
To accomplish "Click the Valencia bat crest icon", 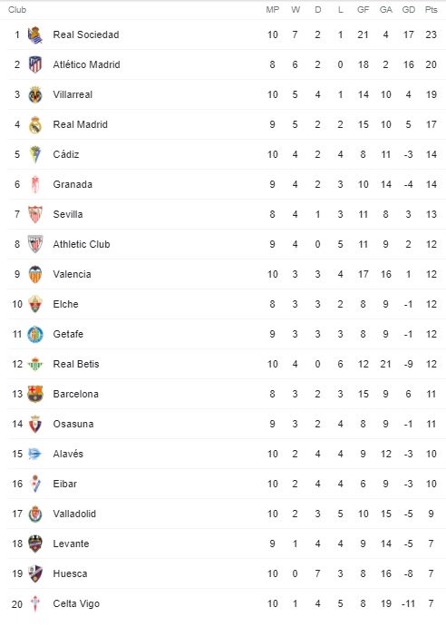I will pyautogui.click(x=34, y=274).
